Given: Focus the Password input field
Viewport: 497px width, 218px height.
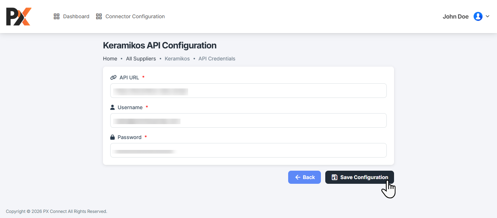Looking at the screenshot, I should pos(249,150).
